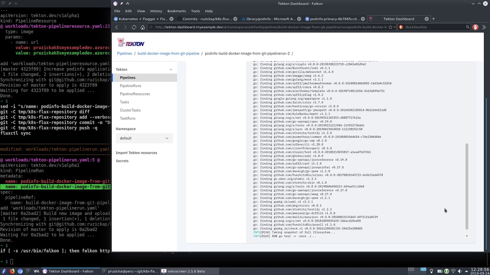The width and height of the screenshot is (490, 275).
Task: Switch to the vokoscreen 2.5.8 Beta task
Action: 189,271
